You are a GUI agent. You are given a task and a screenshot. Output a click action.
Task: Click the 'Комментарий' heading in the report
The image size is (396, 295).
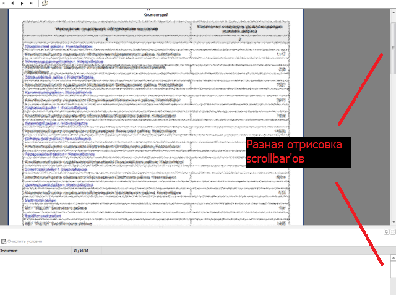coord(155,15)
